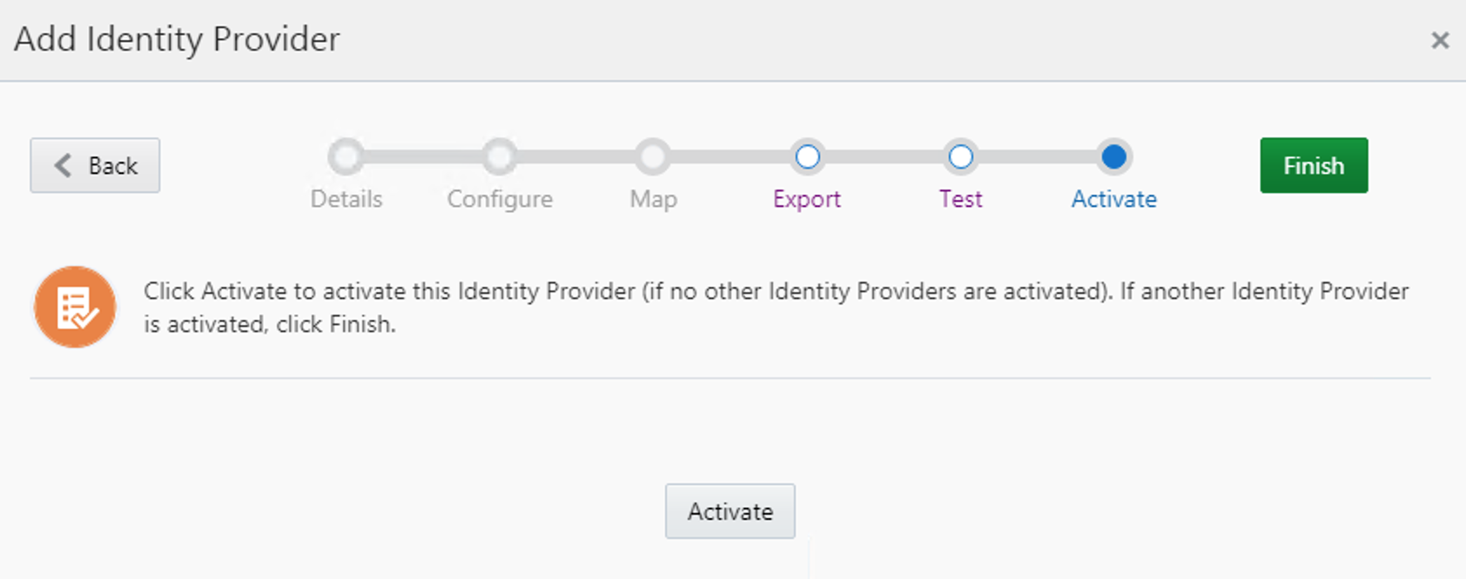This screenshot has width=1466, height=579.
Task: Click the Map step label
Action: [653, 199]
